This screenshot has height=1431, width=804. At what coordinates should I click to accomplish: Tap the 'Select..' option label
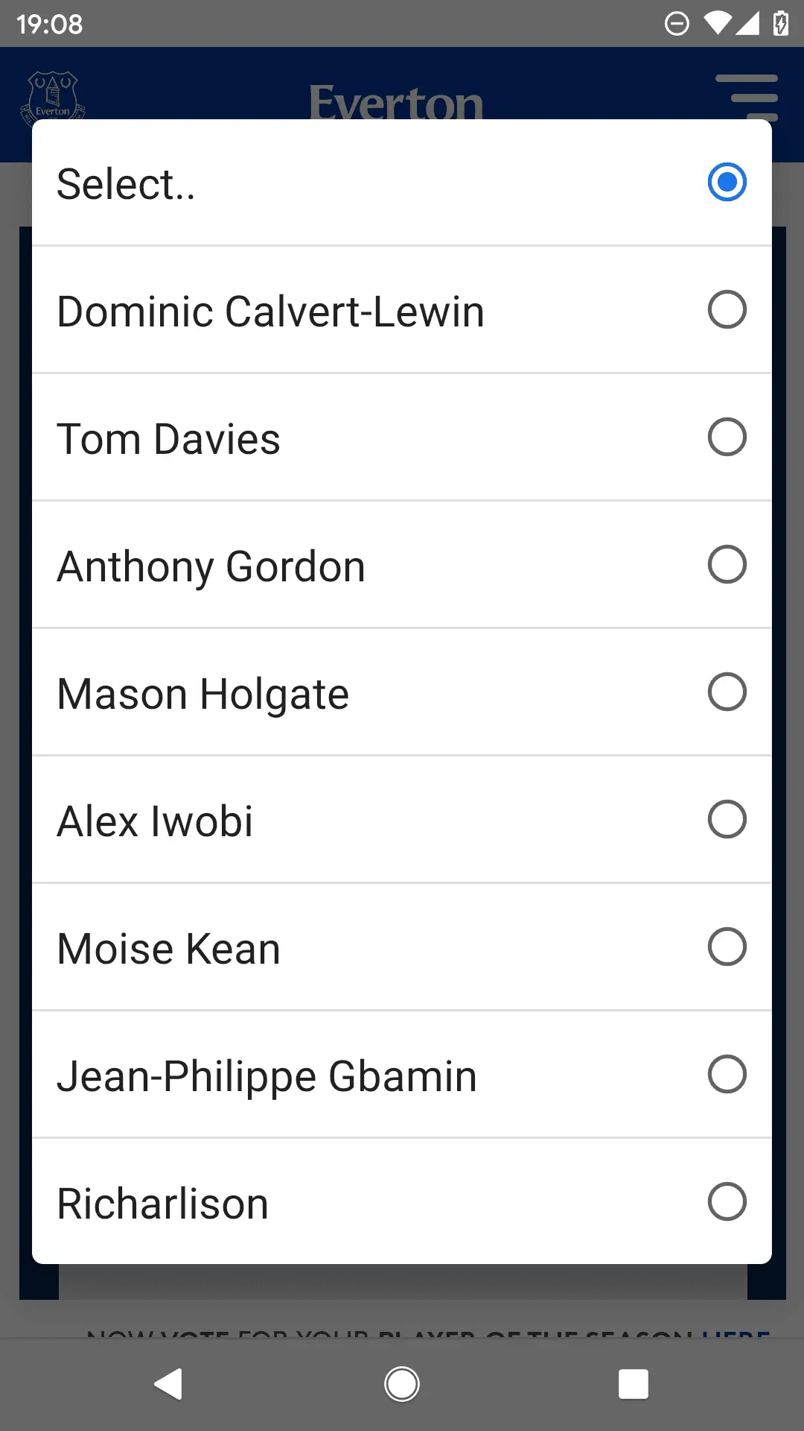pyautogui.click(x=126, y=184)
